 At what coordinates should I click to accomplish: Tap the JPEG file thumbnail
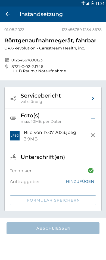pos(15,136)
